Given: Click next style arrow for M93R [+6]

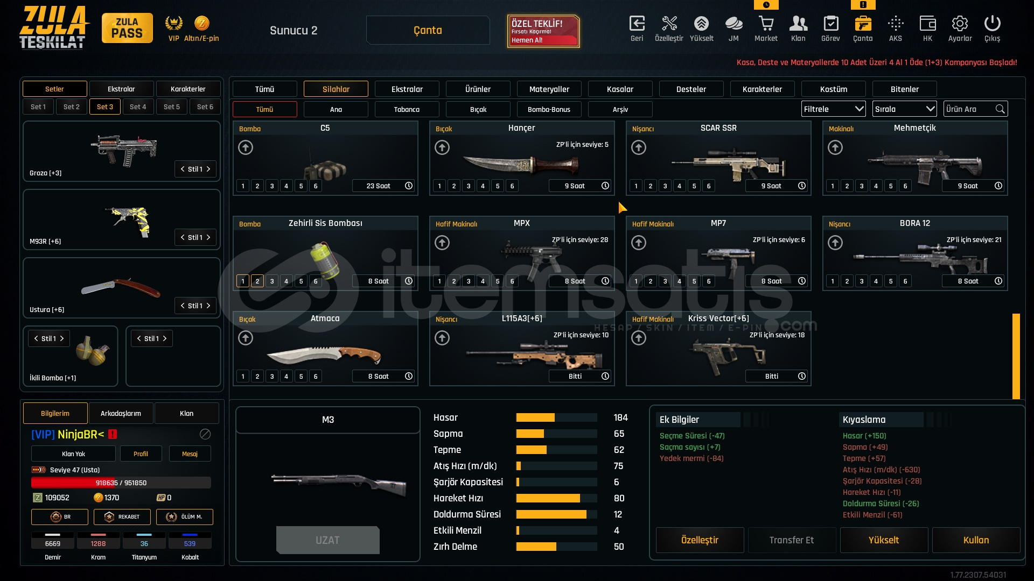Looking at the screenshot, I should [208, 237].
